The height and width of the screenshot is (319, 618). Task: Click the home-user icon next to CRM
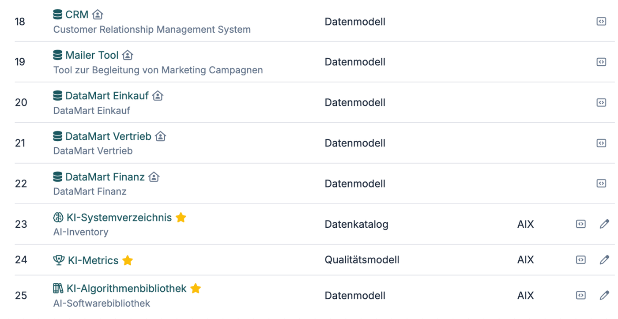click(98, 15)
